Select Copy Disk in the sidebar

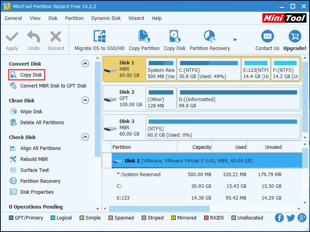pyautogui.click(x=27, y=75)
